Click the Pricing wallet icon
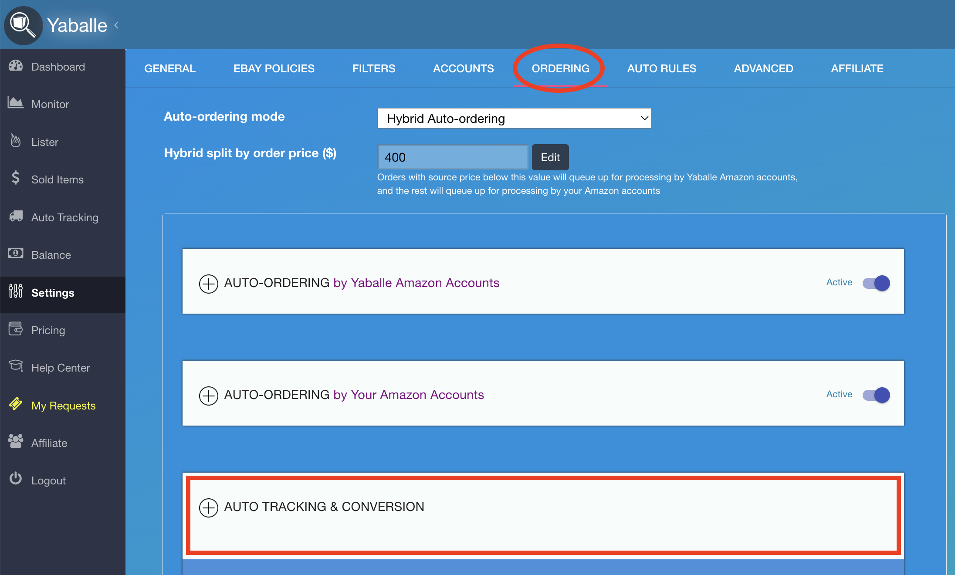The height and width of the screenshot is (575, 955). point(16,329)
